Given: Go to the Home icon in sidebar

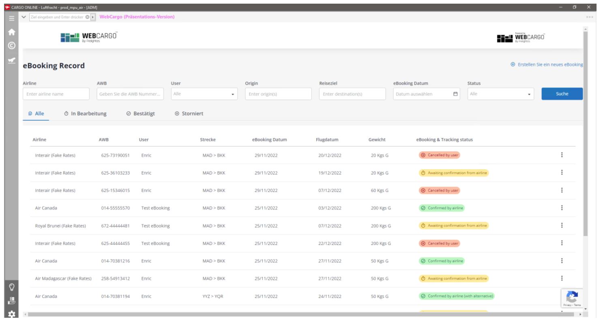Looking at the screenshot, I should tap(11, 32).
